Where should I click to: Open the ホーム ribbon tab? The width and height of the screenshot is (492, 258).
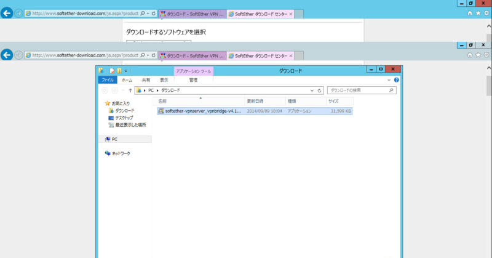click(x=127, y=80)
